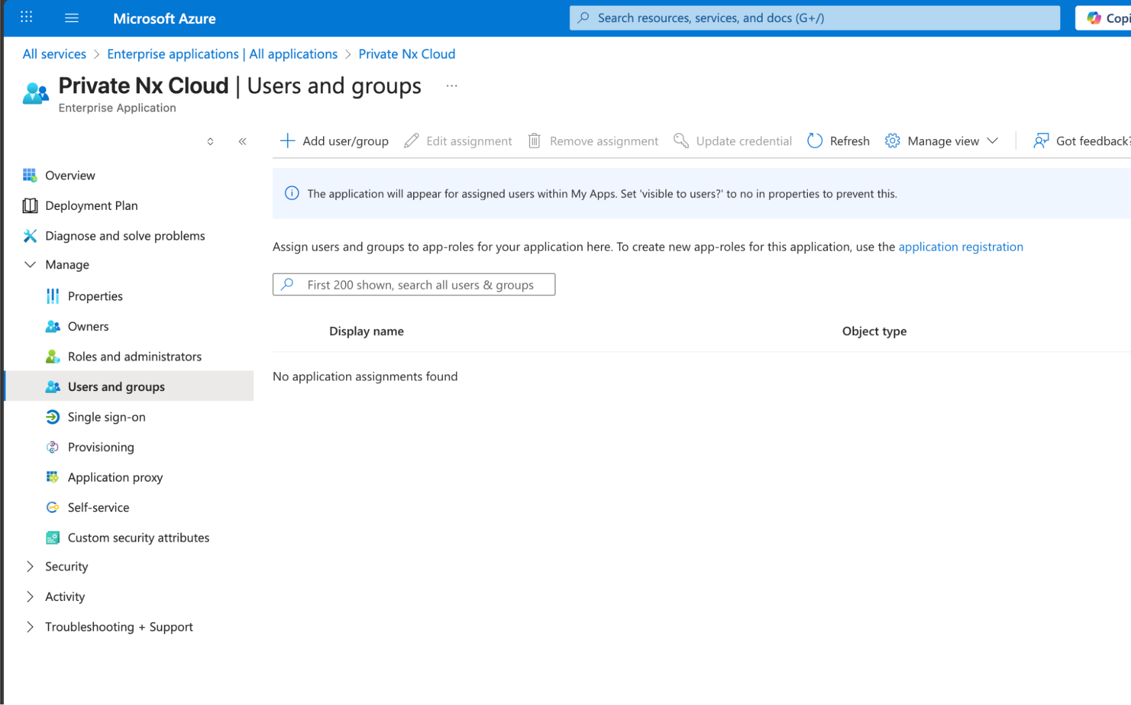Click the Private Nx Cloud app icon
The width and height of the screenshot is (1131, 705).
[x=36, y=93]
